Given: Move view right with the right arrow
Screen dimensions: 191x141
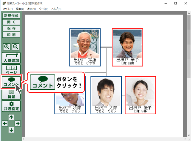Looking at the screenshot, I should (x=18, y=123).
